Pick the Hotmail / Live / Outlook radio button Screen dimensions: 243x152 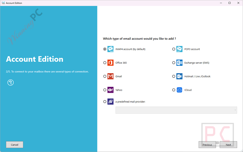pyautogui.click(x=173, y=76)
